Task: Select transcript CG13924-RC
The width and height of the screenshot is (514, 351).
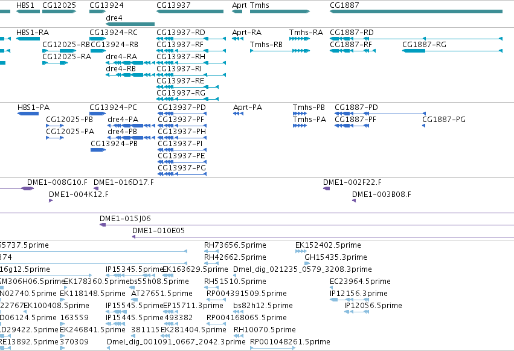Action: (x=114, y=33)
